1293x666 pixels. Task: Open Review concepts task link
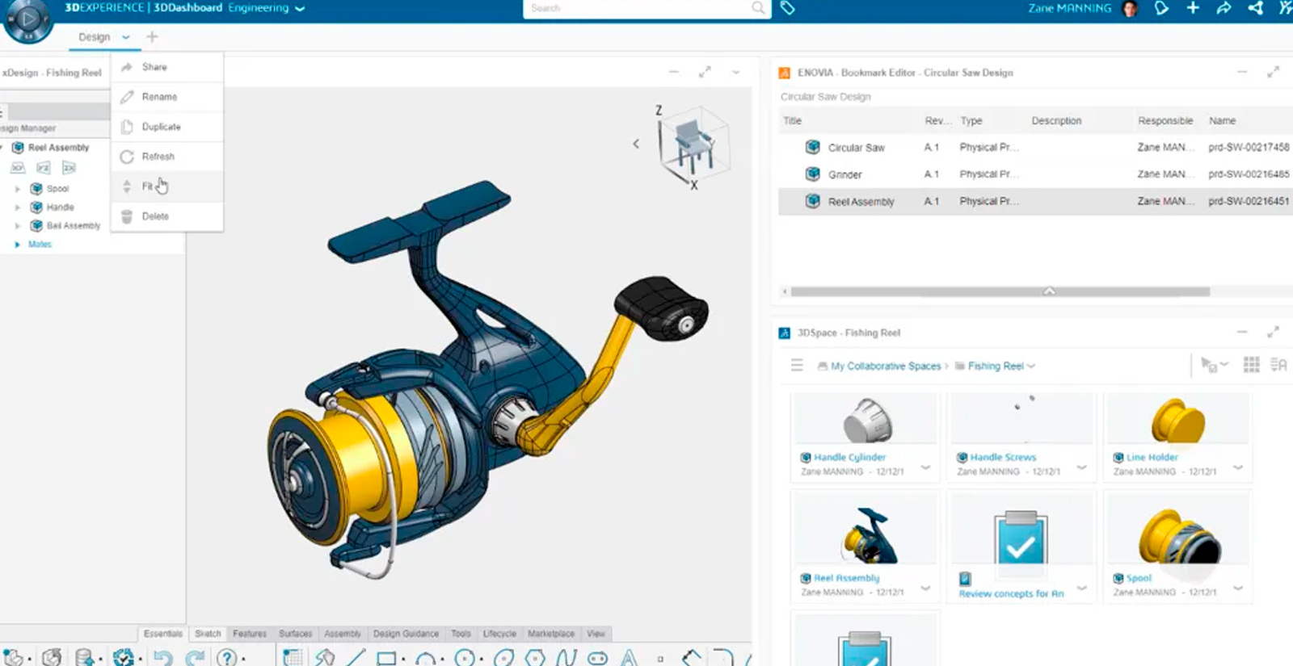pyautogui.click(x=1011, y=593)
